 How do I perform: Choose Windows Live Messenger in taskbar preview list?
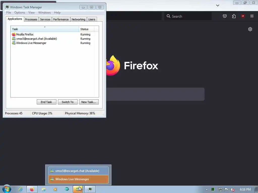pos(79,179)
